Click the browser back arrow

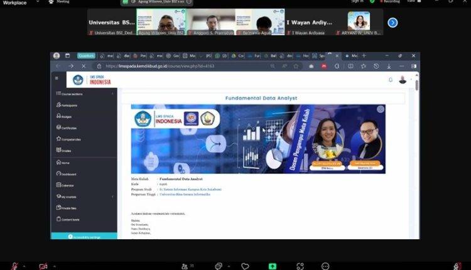click(x=58, y=66)
